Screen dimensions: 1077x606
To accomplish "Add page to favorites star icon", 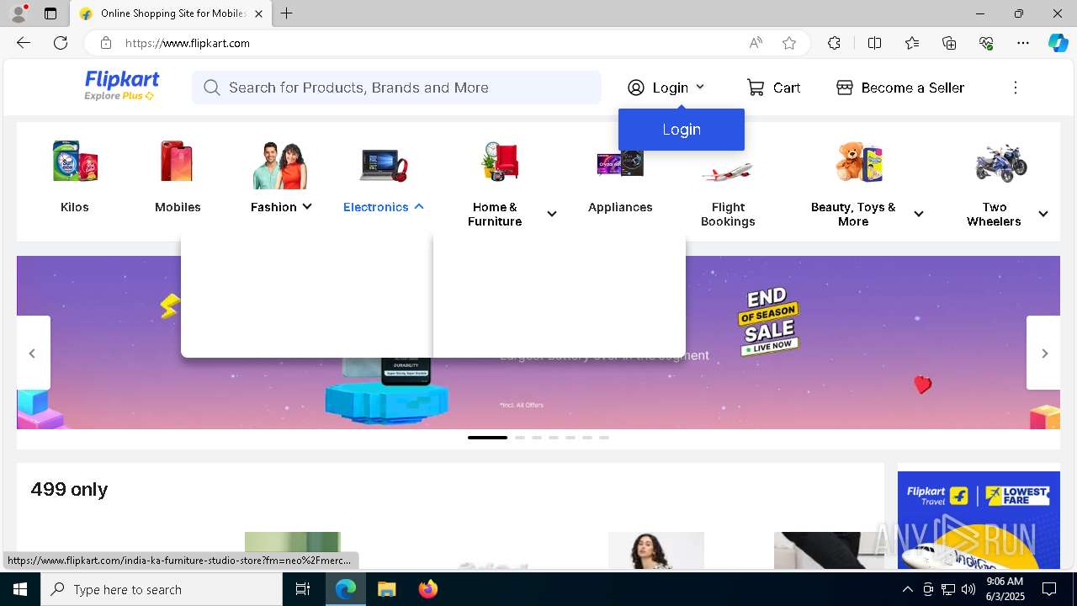I will click(x=788, y=43).
